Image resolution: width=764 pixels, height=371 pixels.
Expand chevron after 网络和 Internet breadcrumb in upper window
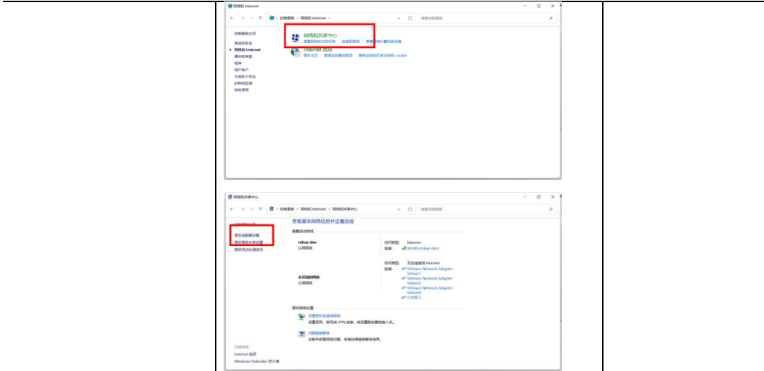[330, 18]
